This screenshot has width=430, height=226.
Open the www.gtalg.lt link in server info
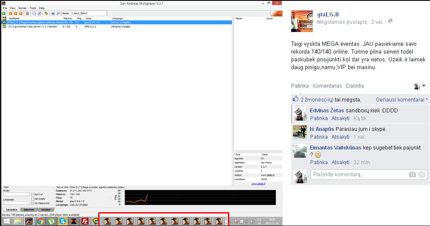click(x=258, y=184)
